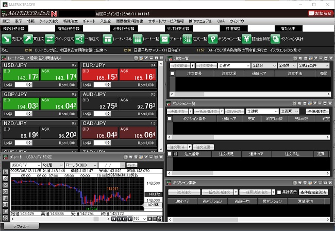Click the 注文一覧 panel settings gear icon
335x231 pixels.
click(295, 58)
